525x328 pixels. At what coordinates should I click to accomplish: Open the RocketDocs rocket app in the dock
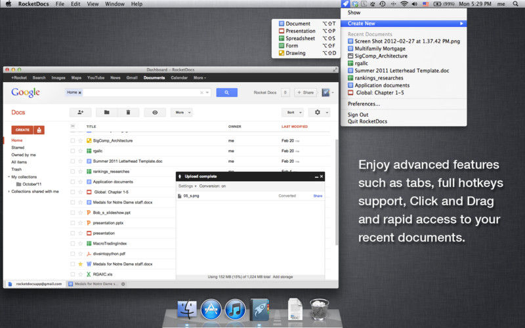pos(259,310)
